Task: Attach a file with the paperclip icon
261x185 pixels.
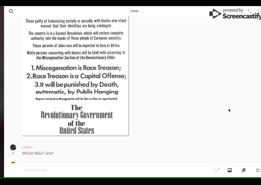Action: point(244,170)
